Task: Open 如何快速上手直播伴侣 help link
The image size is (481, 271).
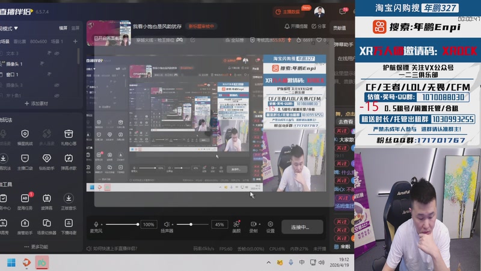Action: 112,249
